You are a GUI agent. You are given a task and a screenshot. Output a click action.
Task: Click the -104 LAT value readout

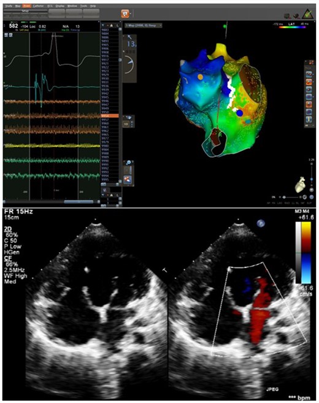pyautogui.click(x=25, y=26)
